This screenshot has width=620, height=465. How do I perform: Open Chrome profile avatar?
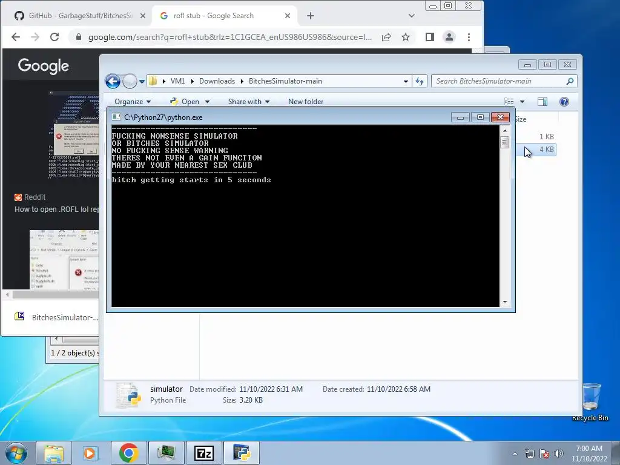click(x=449, y=37)
